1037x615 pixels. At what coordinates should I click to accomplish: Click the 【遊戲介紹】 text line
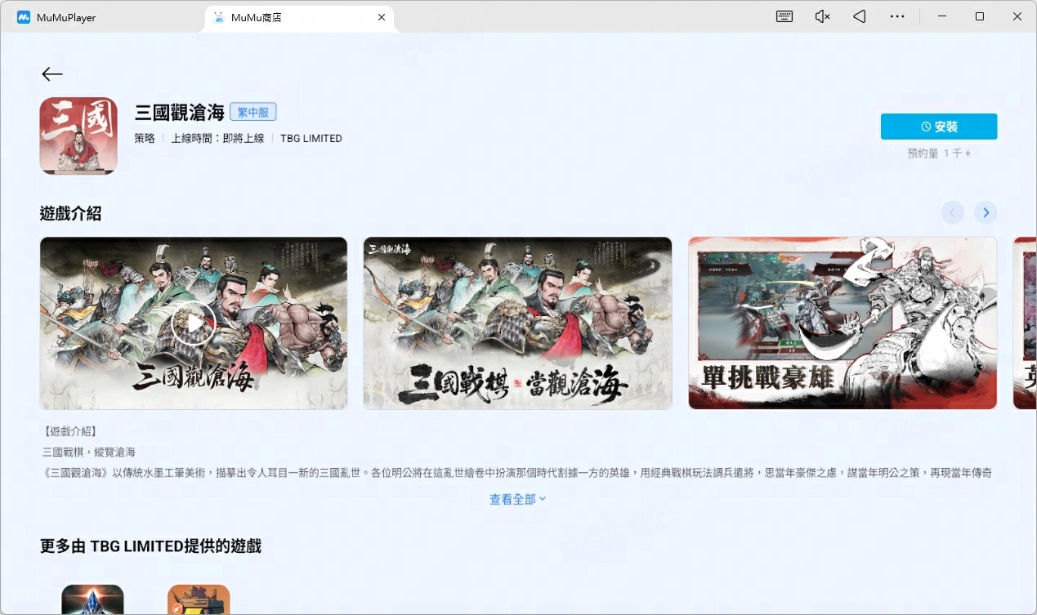click(x=69, y=430)
